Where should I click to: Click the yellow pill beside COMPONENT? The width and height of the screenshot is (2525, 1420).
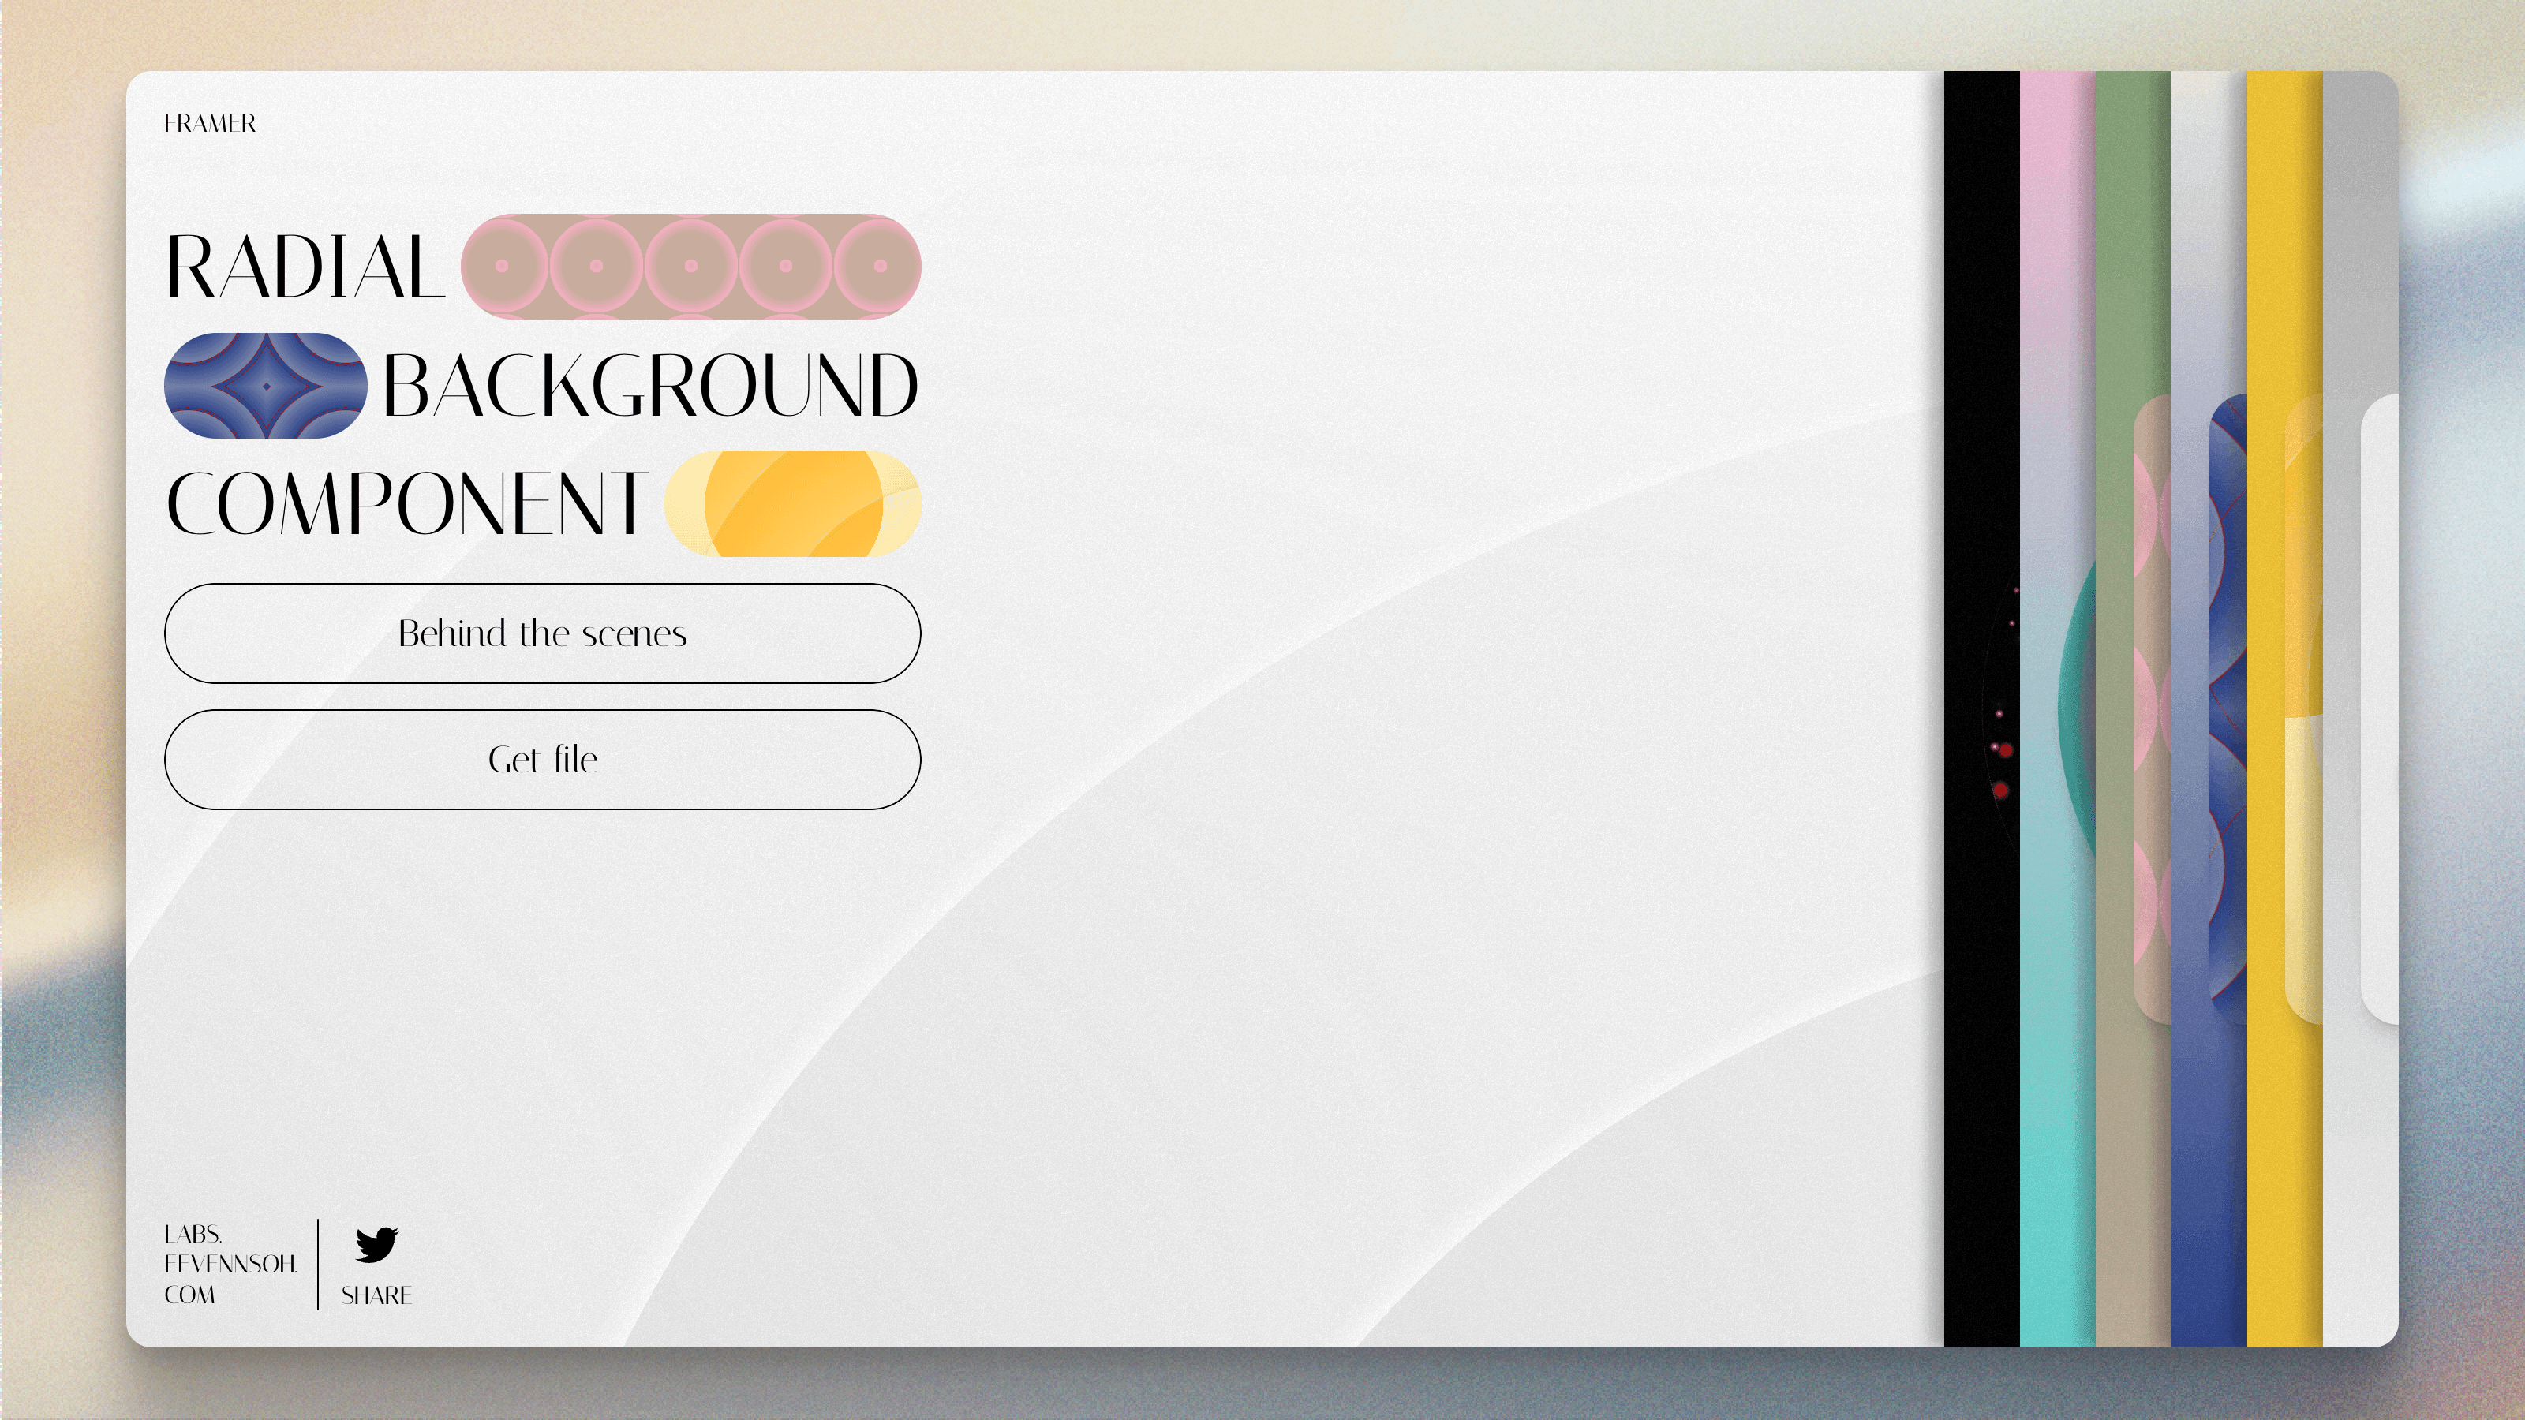pyautogui.click(x=792, y=504)
